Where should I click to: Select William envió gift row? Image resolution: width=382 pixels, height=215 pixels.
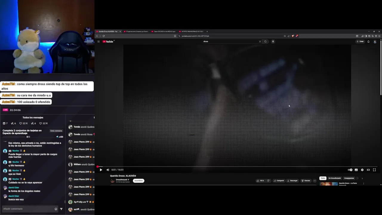[81, 165]
